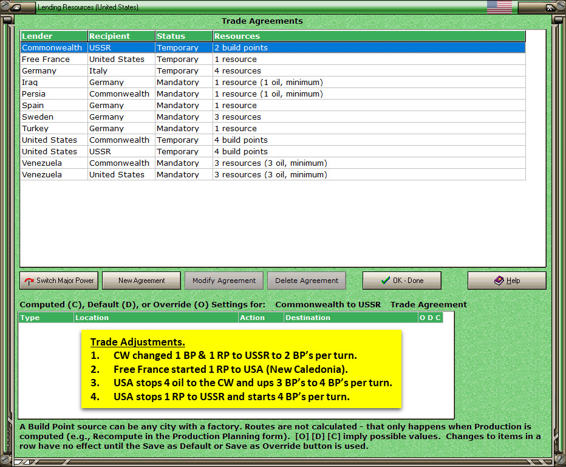
Task: Select the Germany to Italy agreement row
Action: pyautogui.click(x=273, y=70)
